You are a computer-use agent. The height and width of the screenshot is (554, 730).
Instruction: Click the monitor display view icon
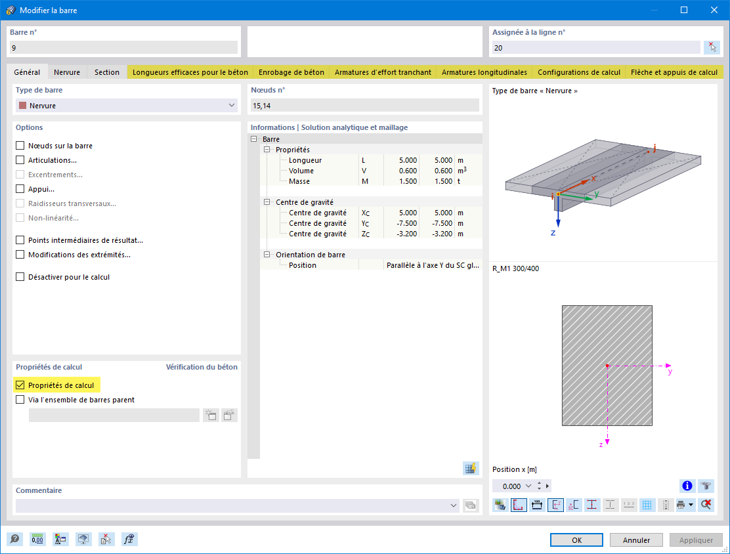pyautogui.click(x=83, y=539)
